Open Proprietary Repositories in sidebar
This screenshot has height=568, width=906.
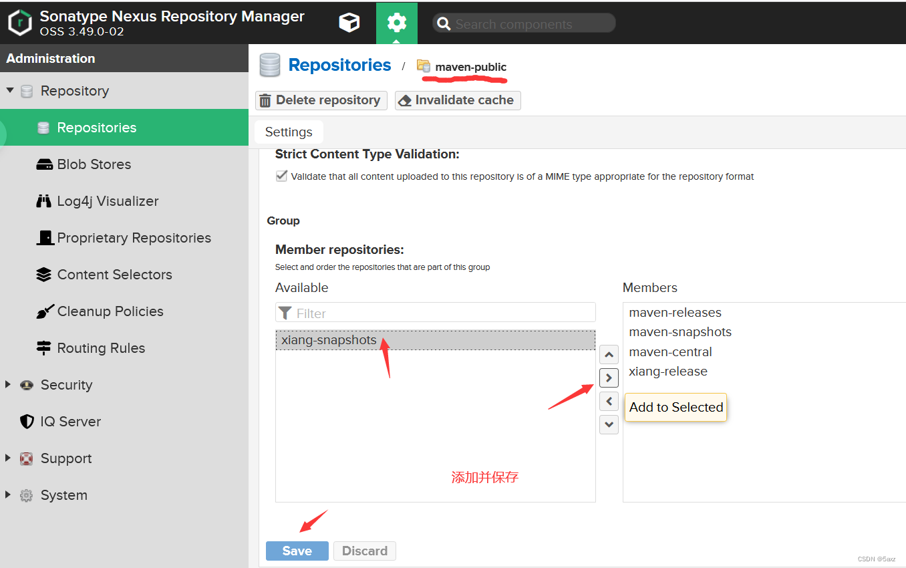pyautogui.click(x=124, y=238)
